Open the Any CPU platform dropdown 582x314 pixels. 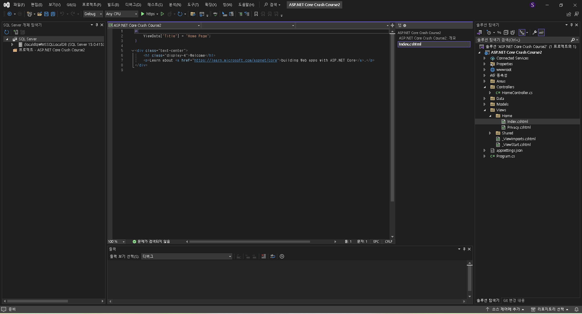point(122,14)
